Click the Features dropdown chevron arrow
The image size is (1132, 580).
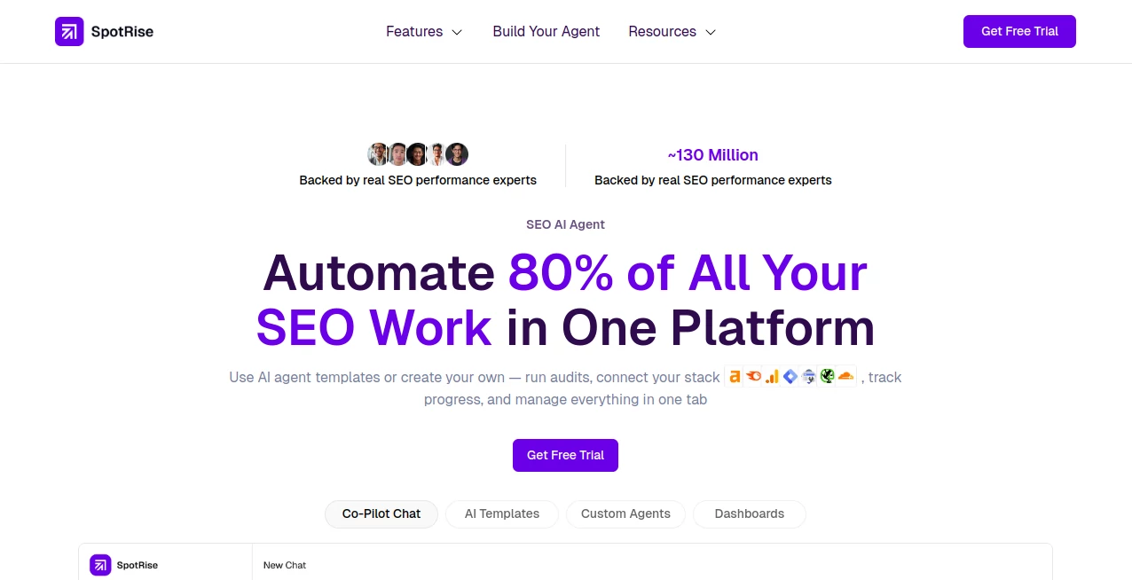point(456,32)
